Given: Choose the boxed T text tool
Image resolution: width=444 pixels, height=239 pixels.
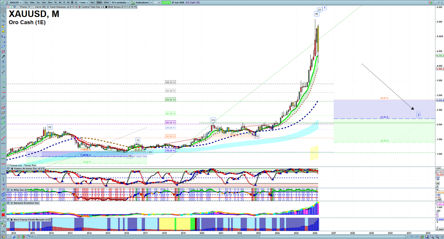Looking at the screenshot, I should click(x=3, y=62).
